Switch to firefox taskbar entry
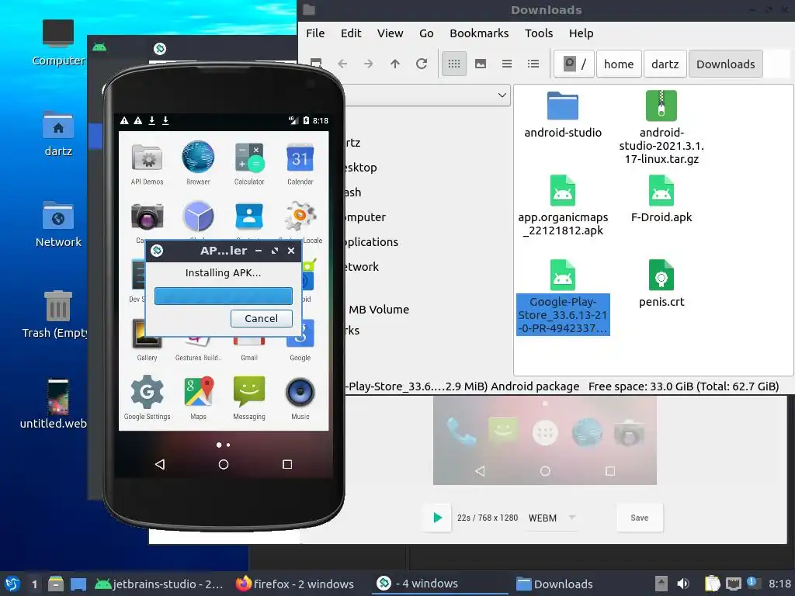This screenshot has width=795, height=596. coord(295,584)
